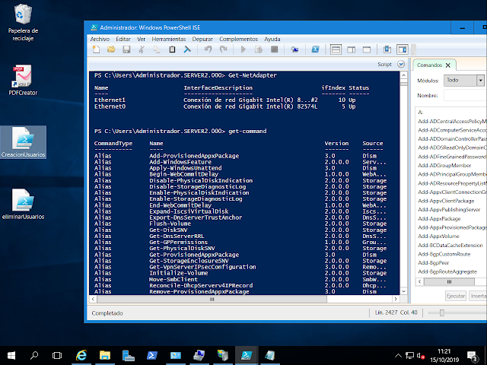Stop operation with the square icon
This screenshot has height=365, width=487.
point(274,49)
